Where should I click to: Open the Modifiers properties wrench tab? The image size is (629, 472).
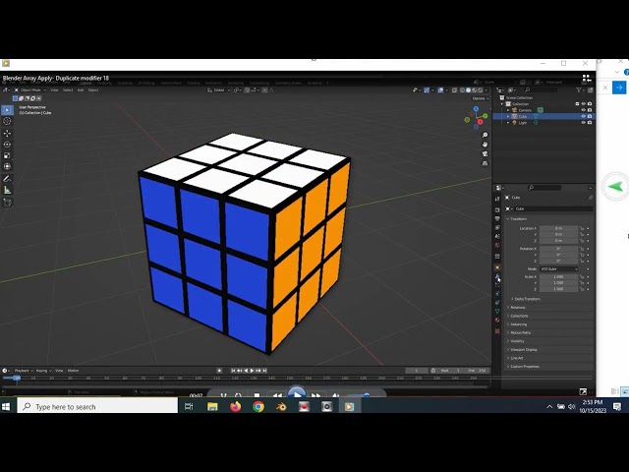[497, 276]
